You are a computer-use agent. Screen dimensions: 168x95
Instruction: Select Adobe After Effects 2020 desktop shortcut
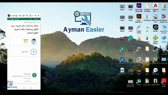pyautogui.click(x=139, y=8)
